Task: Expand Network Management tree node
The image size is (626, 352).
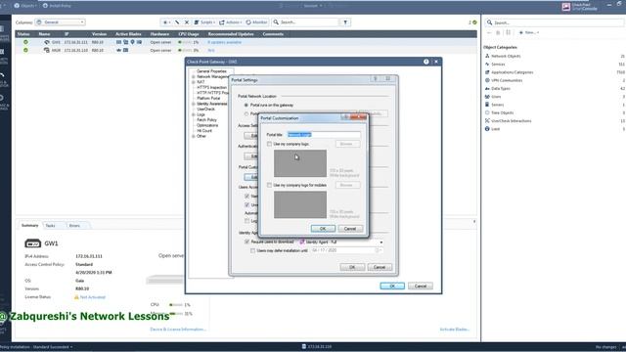Action: [194, 76]
